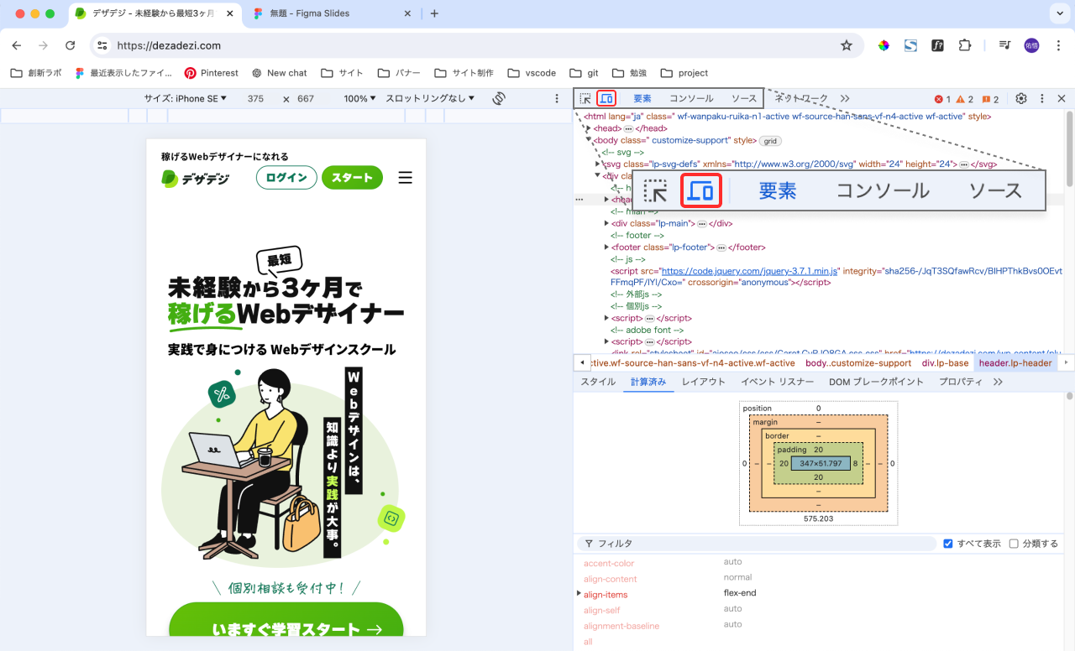The width and height of the screenshot is (1075, 651).
Task: Open DevTools settings gear
Action: [1021, 98]
